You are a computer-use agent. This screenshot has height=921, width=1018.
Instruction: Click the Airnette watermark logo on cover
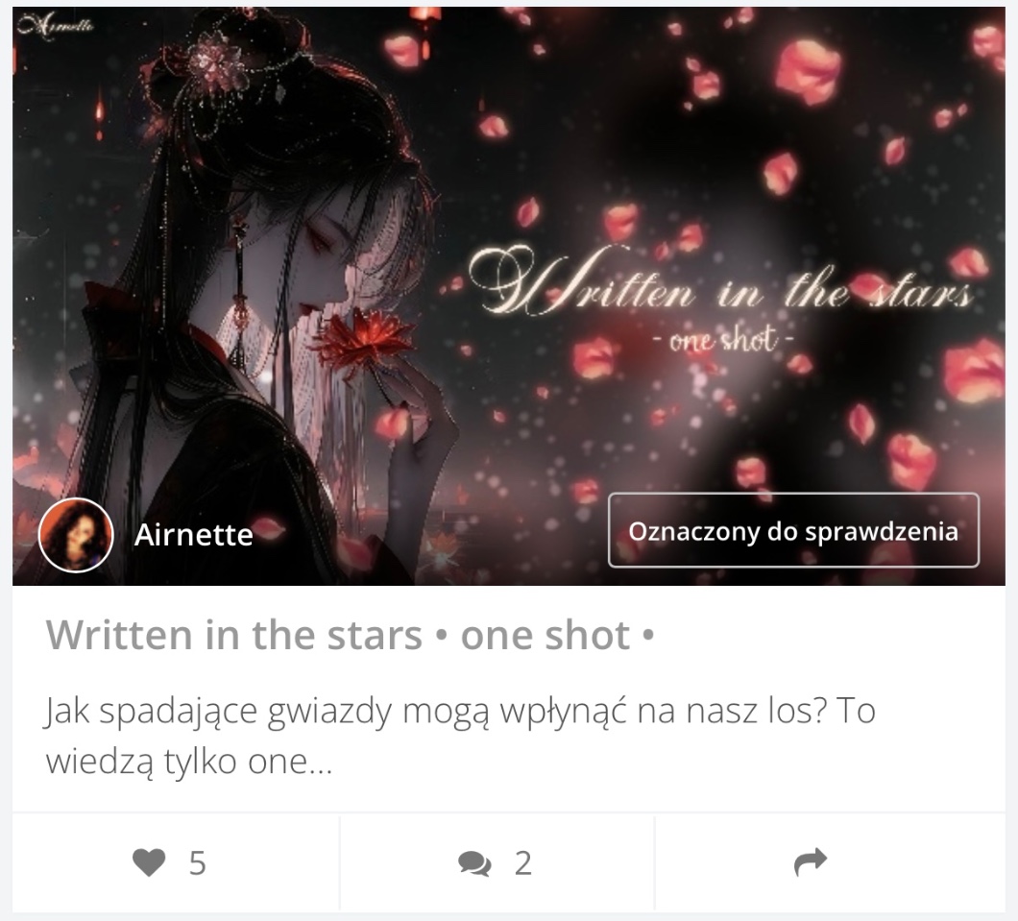(56, 25)
